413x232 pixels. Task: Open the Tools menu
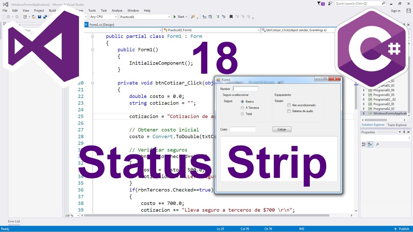tap(92, 11)
